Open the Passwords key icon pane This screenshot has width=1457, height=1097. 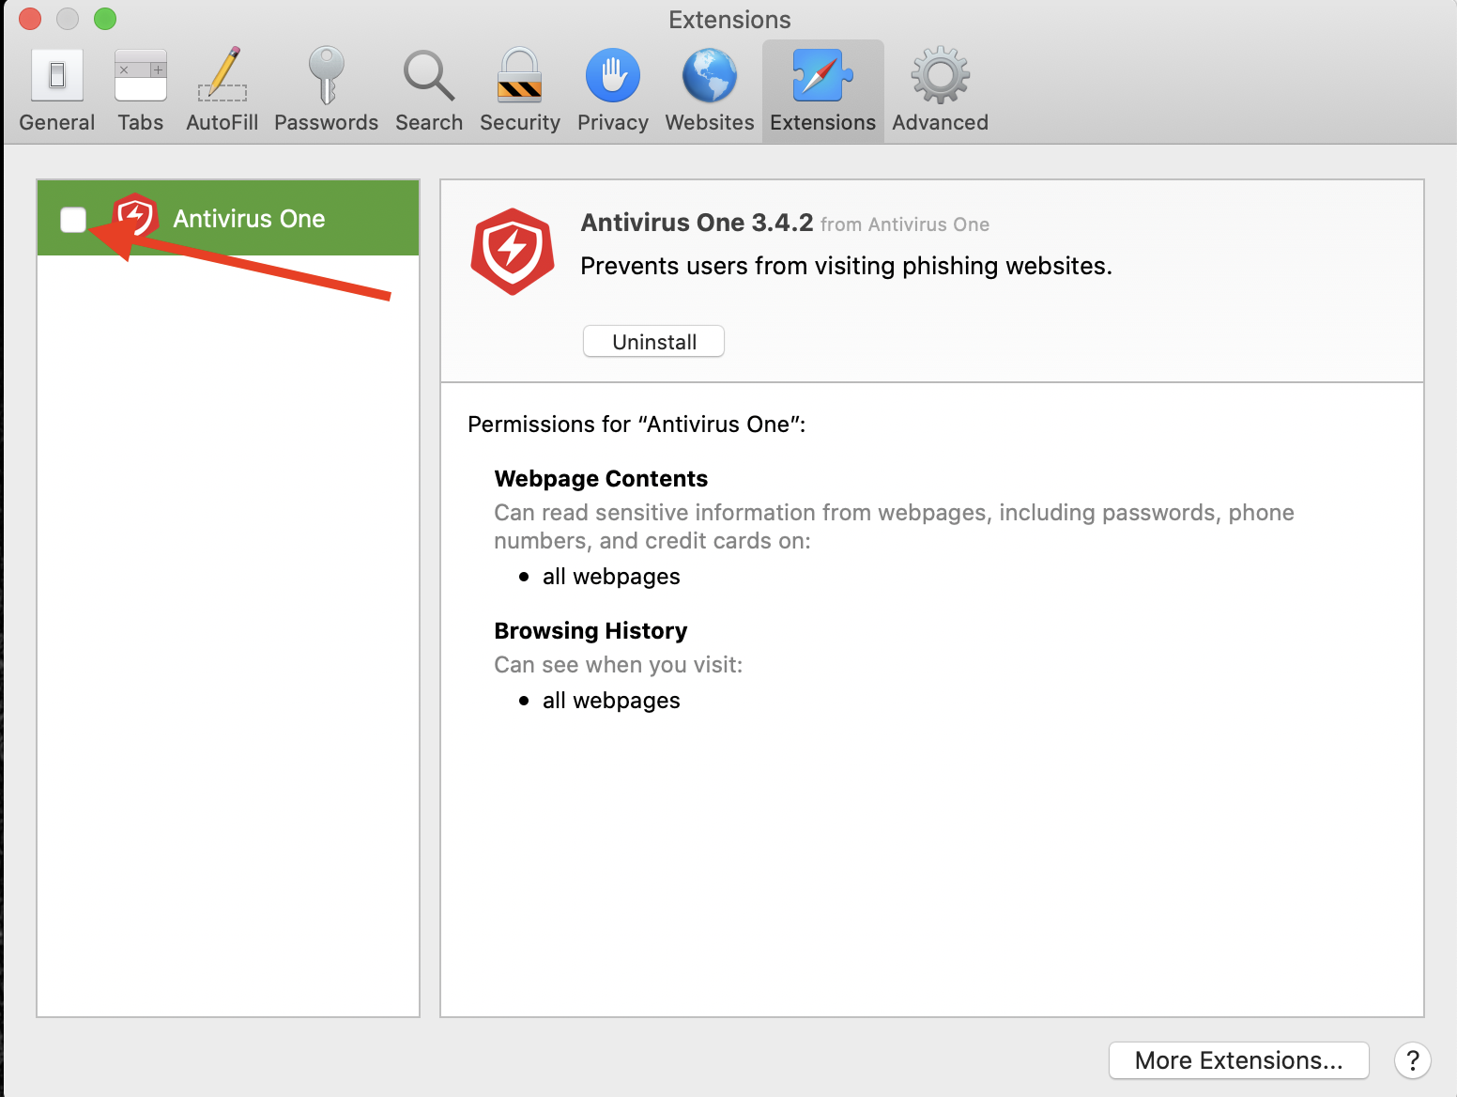pos(326,91)
